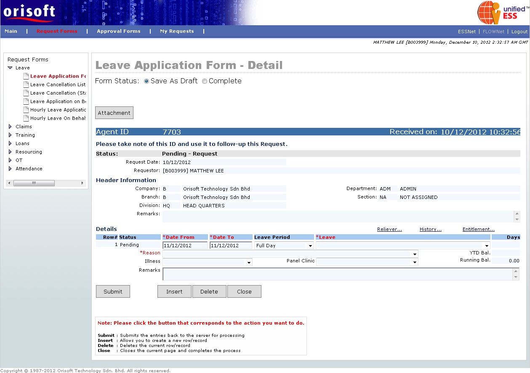Switch to FLOWNet
The image size is (530, 373).
[493, 32]
